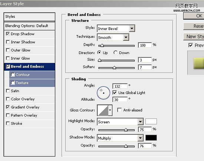Toggle the Preview checkbox
The height and width of the screenshot is (161, 204).
pyautogui.click(x=191, y=45)
